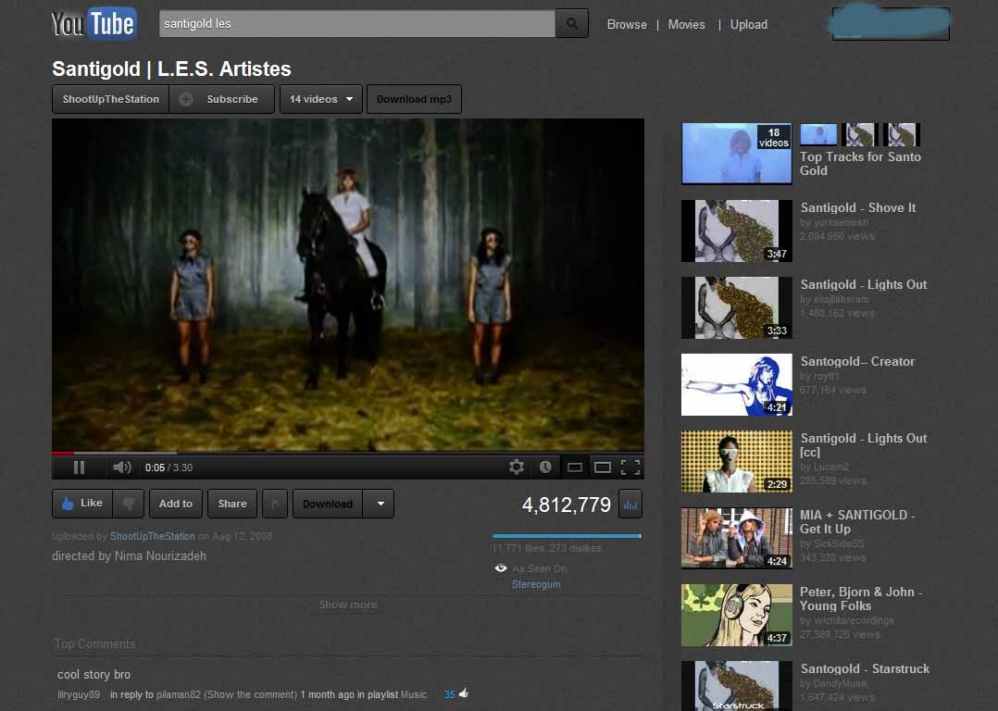Screen dimensions: 998x711
Task: Click the video title Santigold | L.E.S. Artistes
Action: tap(171, 69)
